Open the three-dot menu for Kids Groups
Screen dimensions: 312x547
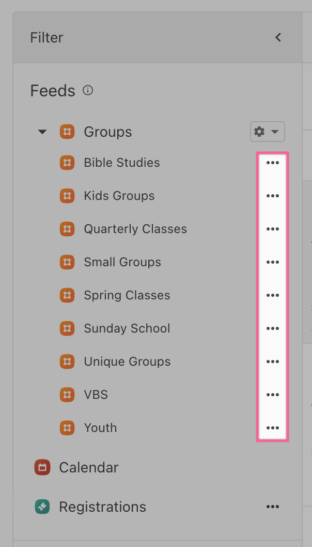tap(272, 196)
